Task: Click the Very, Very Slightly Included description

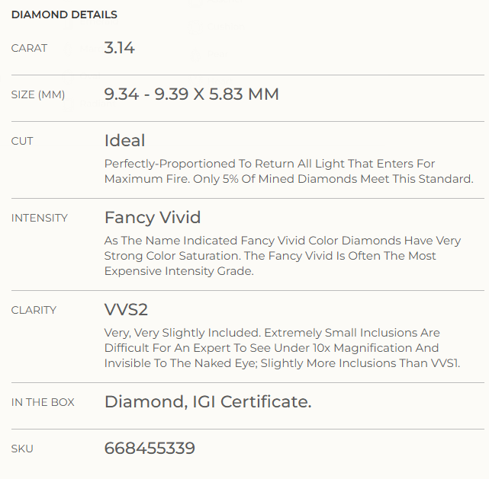Action: pos(282,348)
